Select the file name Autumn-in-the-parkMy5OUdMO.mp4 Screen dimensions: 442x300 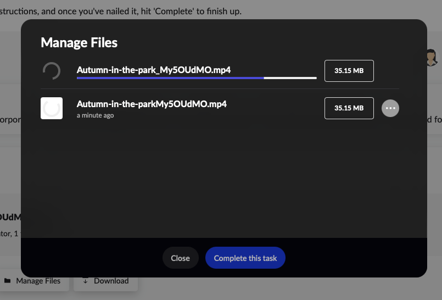(152, 103)
